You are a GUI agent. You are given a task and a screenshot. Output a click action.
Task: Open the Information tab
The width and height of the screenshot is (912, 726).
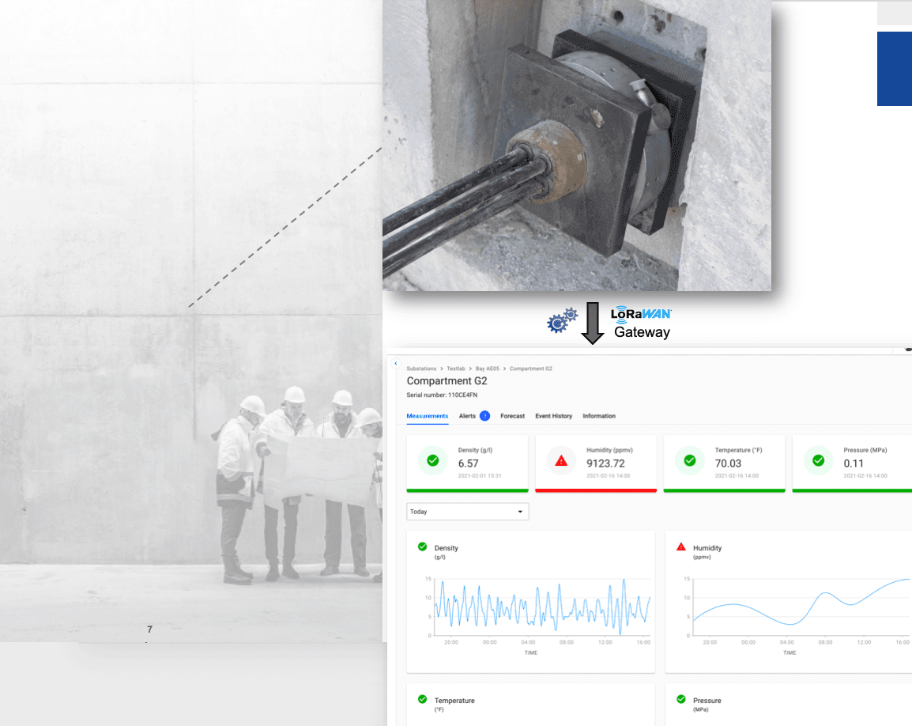599,416
